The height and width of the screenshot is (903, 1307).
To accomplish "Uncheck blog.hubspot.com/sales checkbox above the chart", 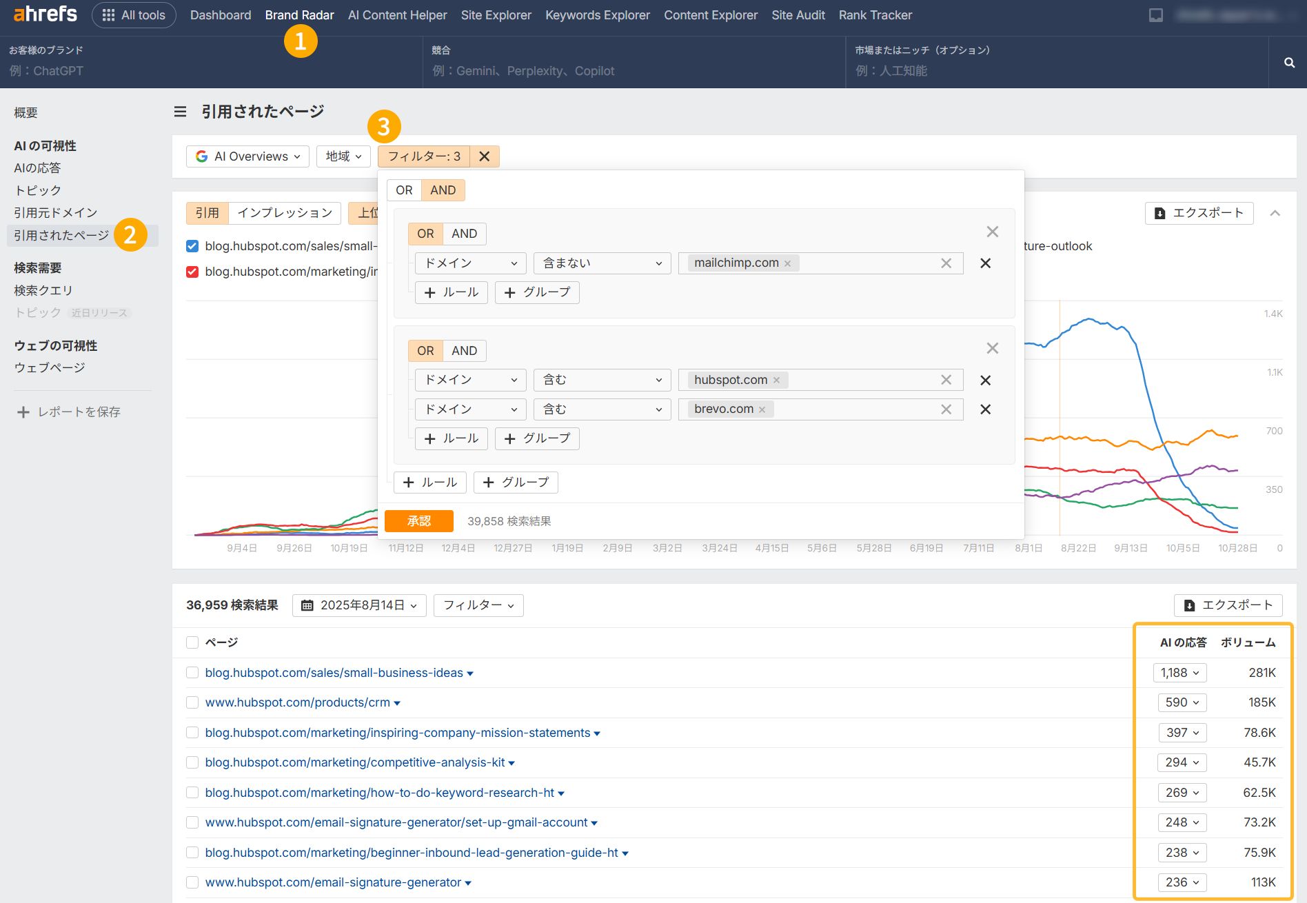I will (192, 246).
